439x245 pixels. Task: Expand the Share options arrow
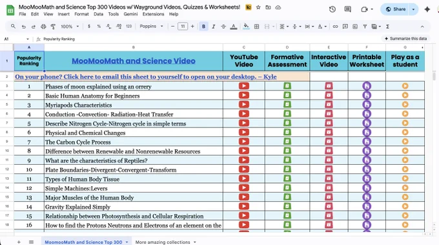tap(414, 9)
